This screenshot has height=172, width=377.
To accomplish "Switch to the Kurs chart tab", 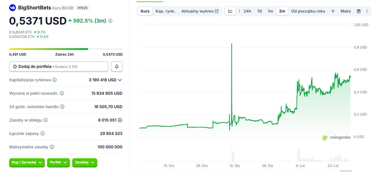I will click(145, 11).
